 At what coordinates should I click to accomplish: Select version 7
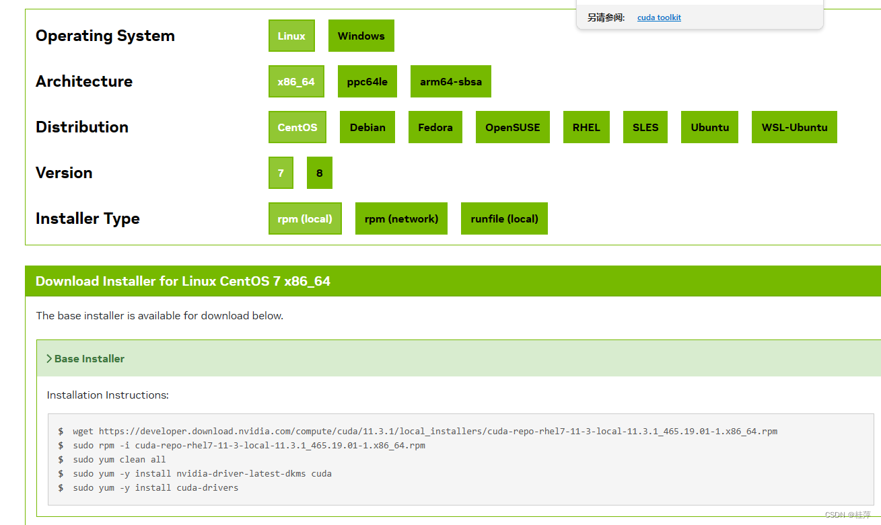[281, 173]
